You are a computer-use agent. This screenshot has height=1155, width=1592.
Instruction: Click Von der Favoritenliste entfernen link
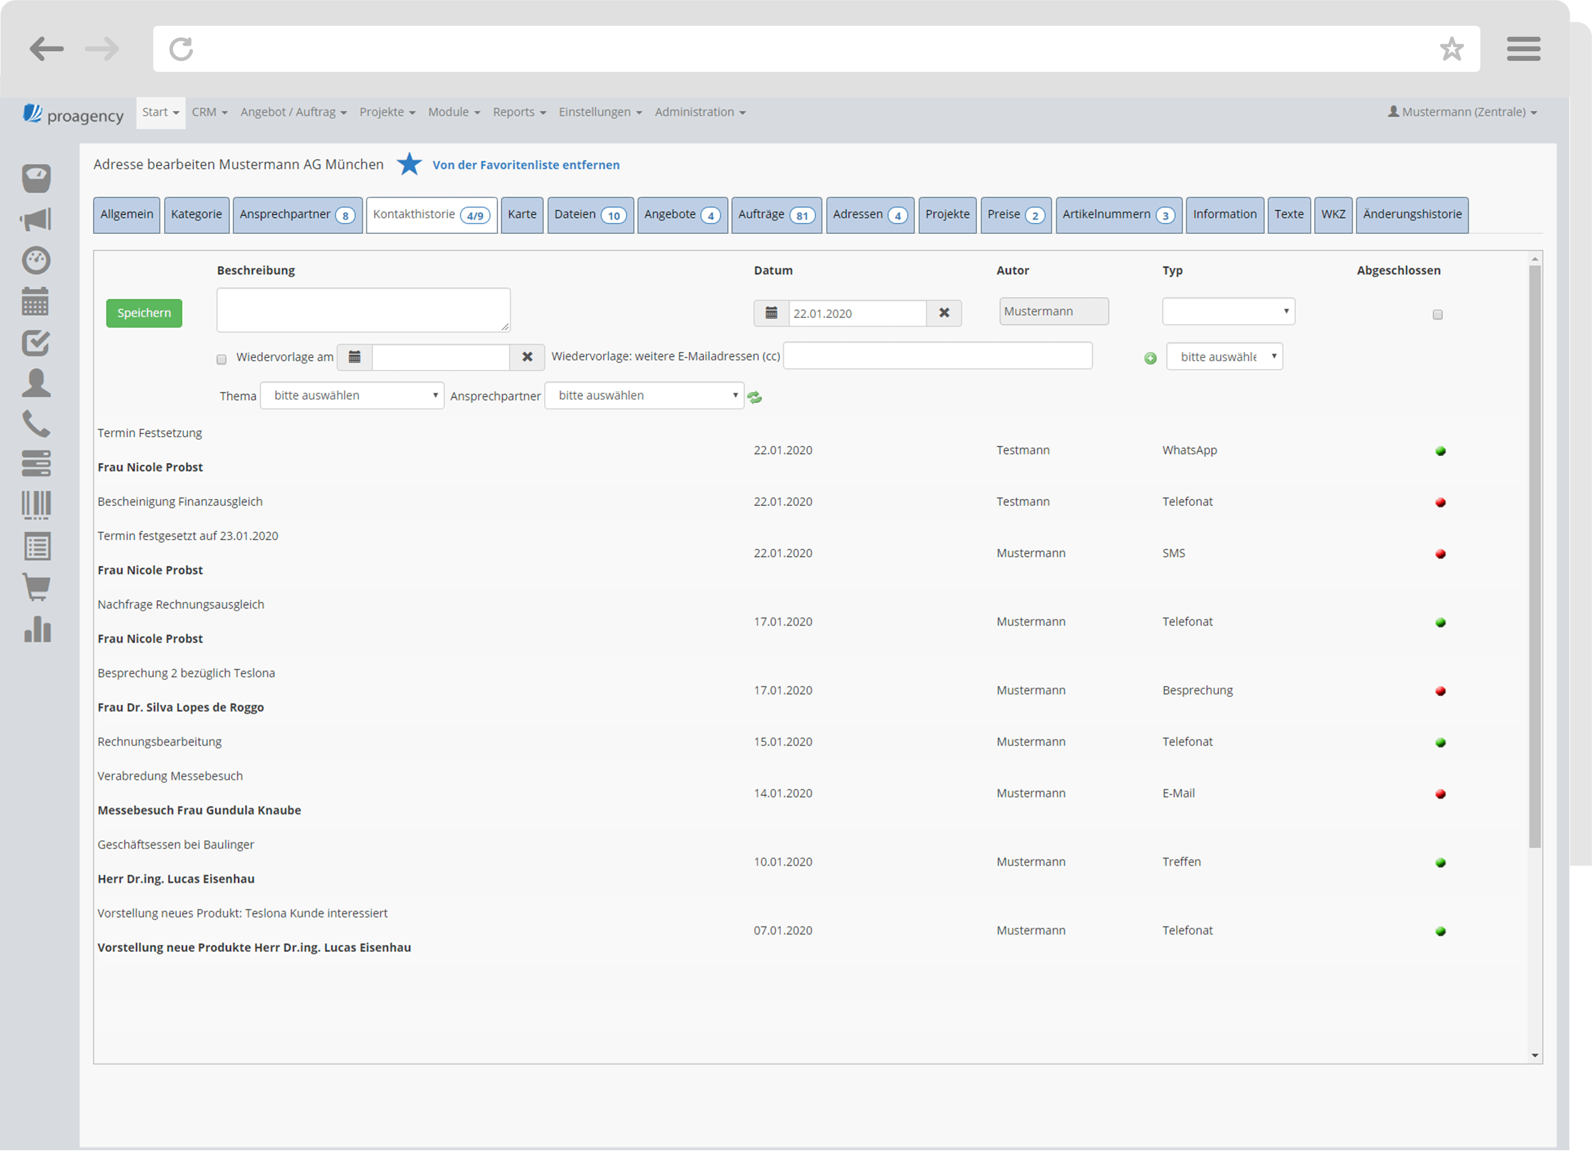pos(525,165)
